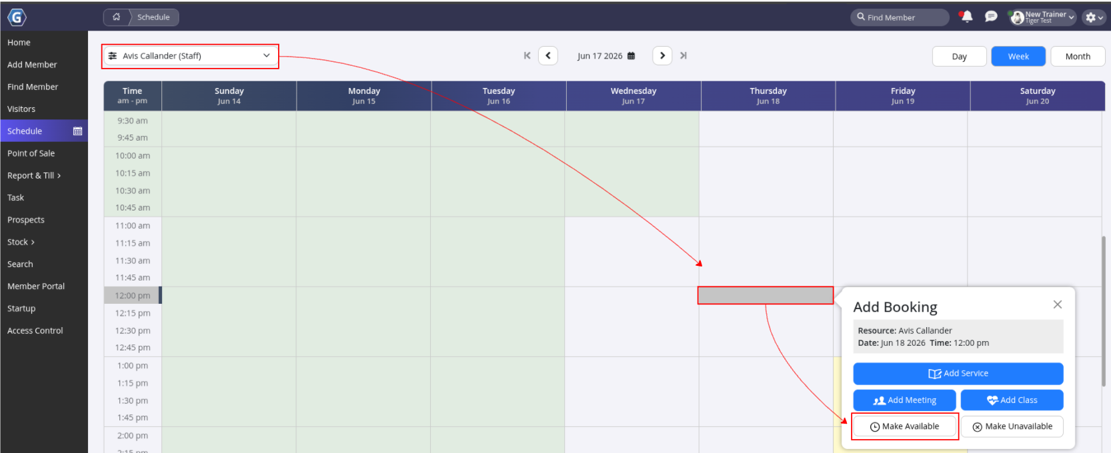Open the settings gear menu
Viewport: 1111px width, 453px height.
(x=1094, y=17)
